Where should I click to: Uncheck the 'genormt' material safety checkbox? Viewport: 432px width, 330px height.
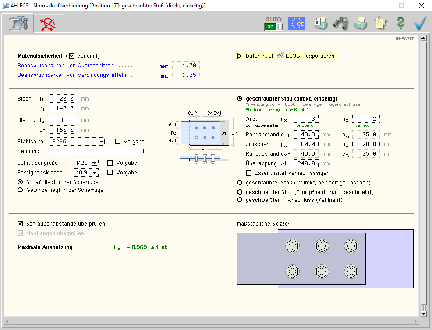72,56
